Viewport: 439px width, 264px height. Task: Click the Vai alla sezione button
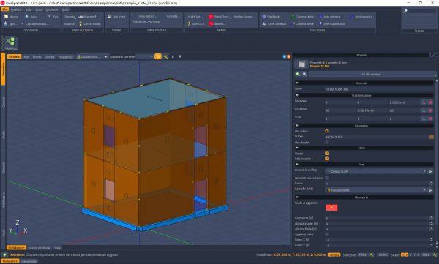coord(372,74)
